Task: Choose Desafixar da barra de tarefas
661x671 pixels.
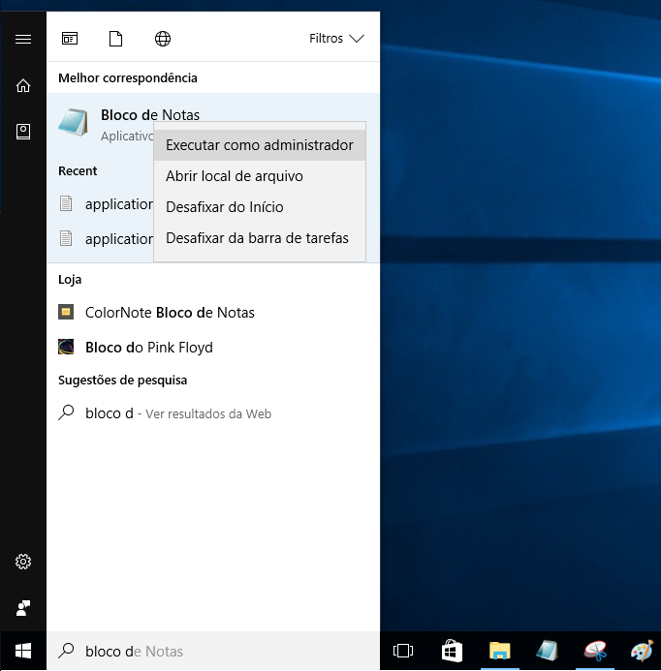Action: click(x=260, y=238)
